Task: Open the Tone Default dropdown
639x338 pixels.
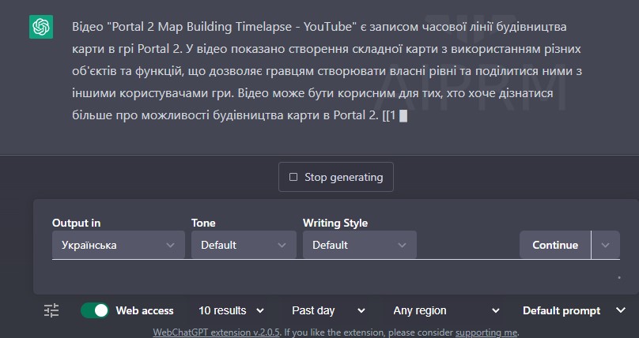Action: pyautogui.click(x=244, y=245)
